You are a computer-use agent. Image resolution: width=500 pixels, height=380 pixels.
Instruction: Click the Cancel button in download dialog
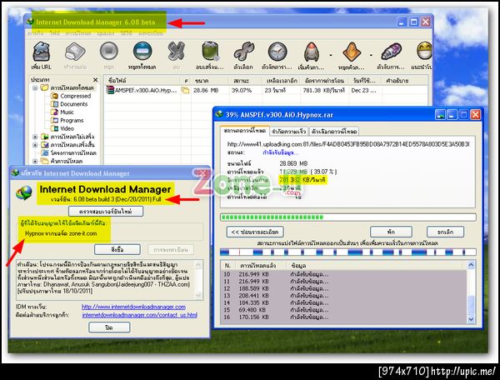[445, 232]
